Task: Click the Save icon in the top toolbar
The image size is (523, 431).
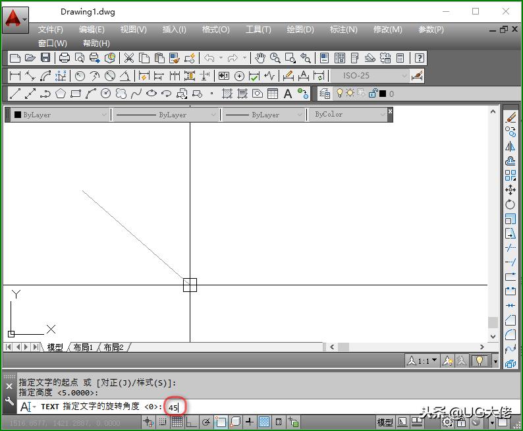Action: (45, 58)
